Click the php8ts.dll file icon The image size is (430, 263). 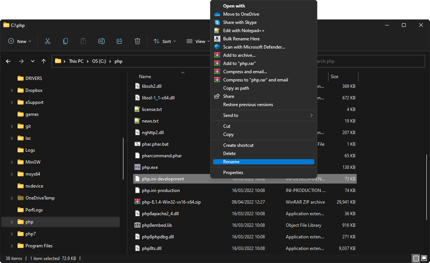[137, 248]
